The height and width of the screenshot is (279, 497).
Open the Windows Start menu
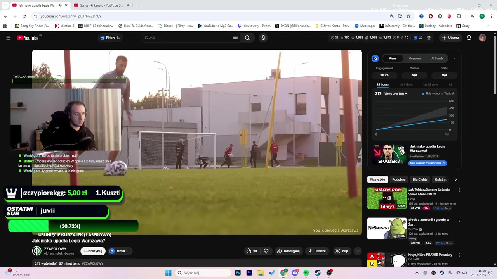click(x=168, y=273)
